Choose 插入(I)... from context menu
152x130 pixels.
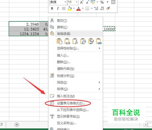tap(63, 55)
